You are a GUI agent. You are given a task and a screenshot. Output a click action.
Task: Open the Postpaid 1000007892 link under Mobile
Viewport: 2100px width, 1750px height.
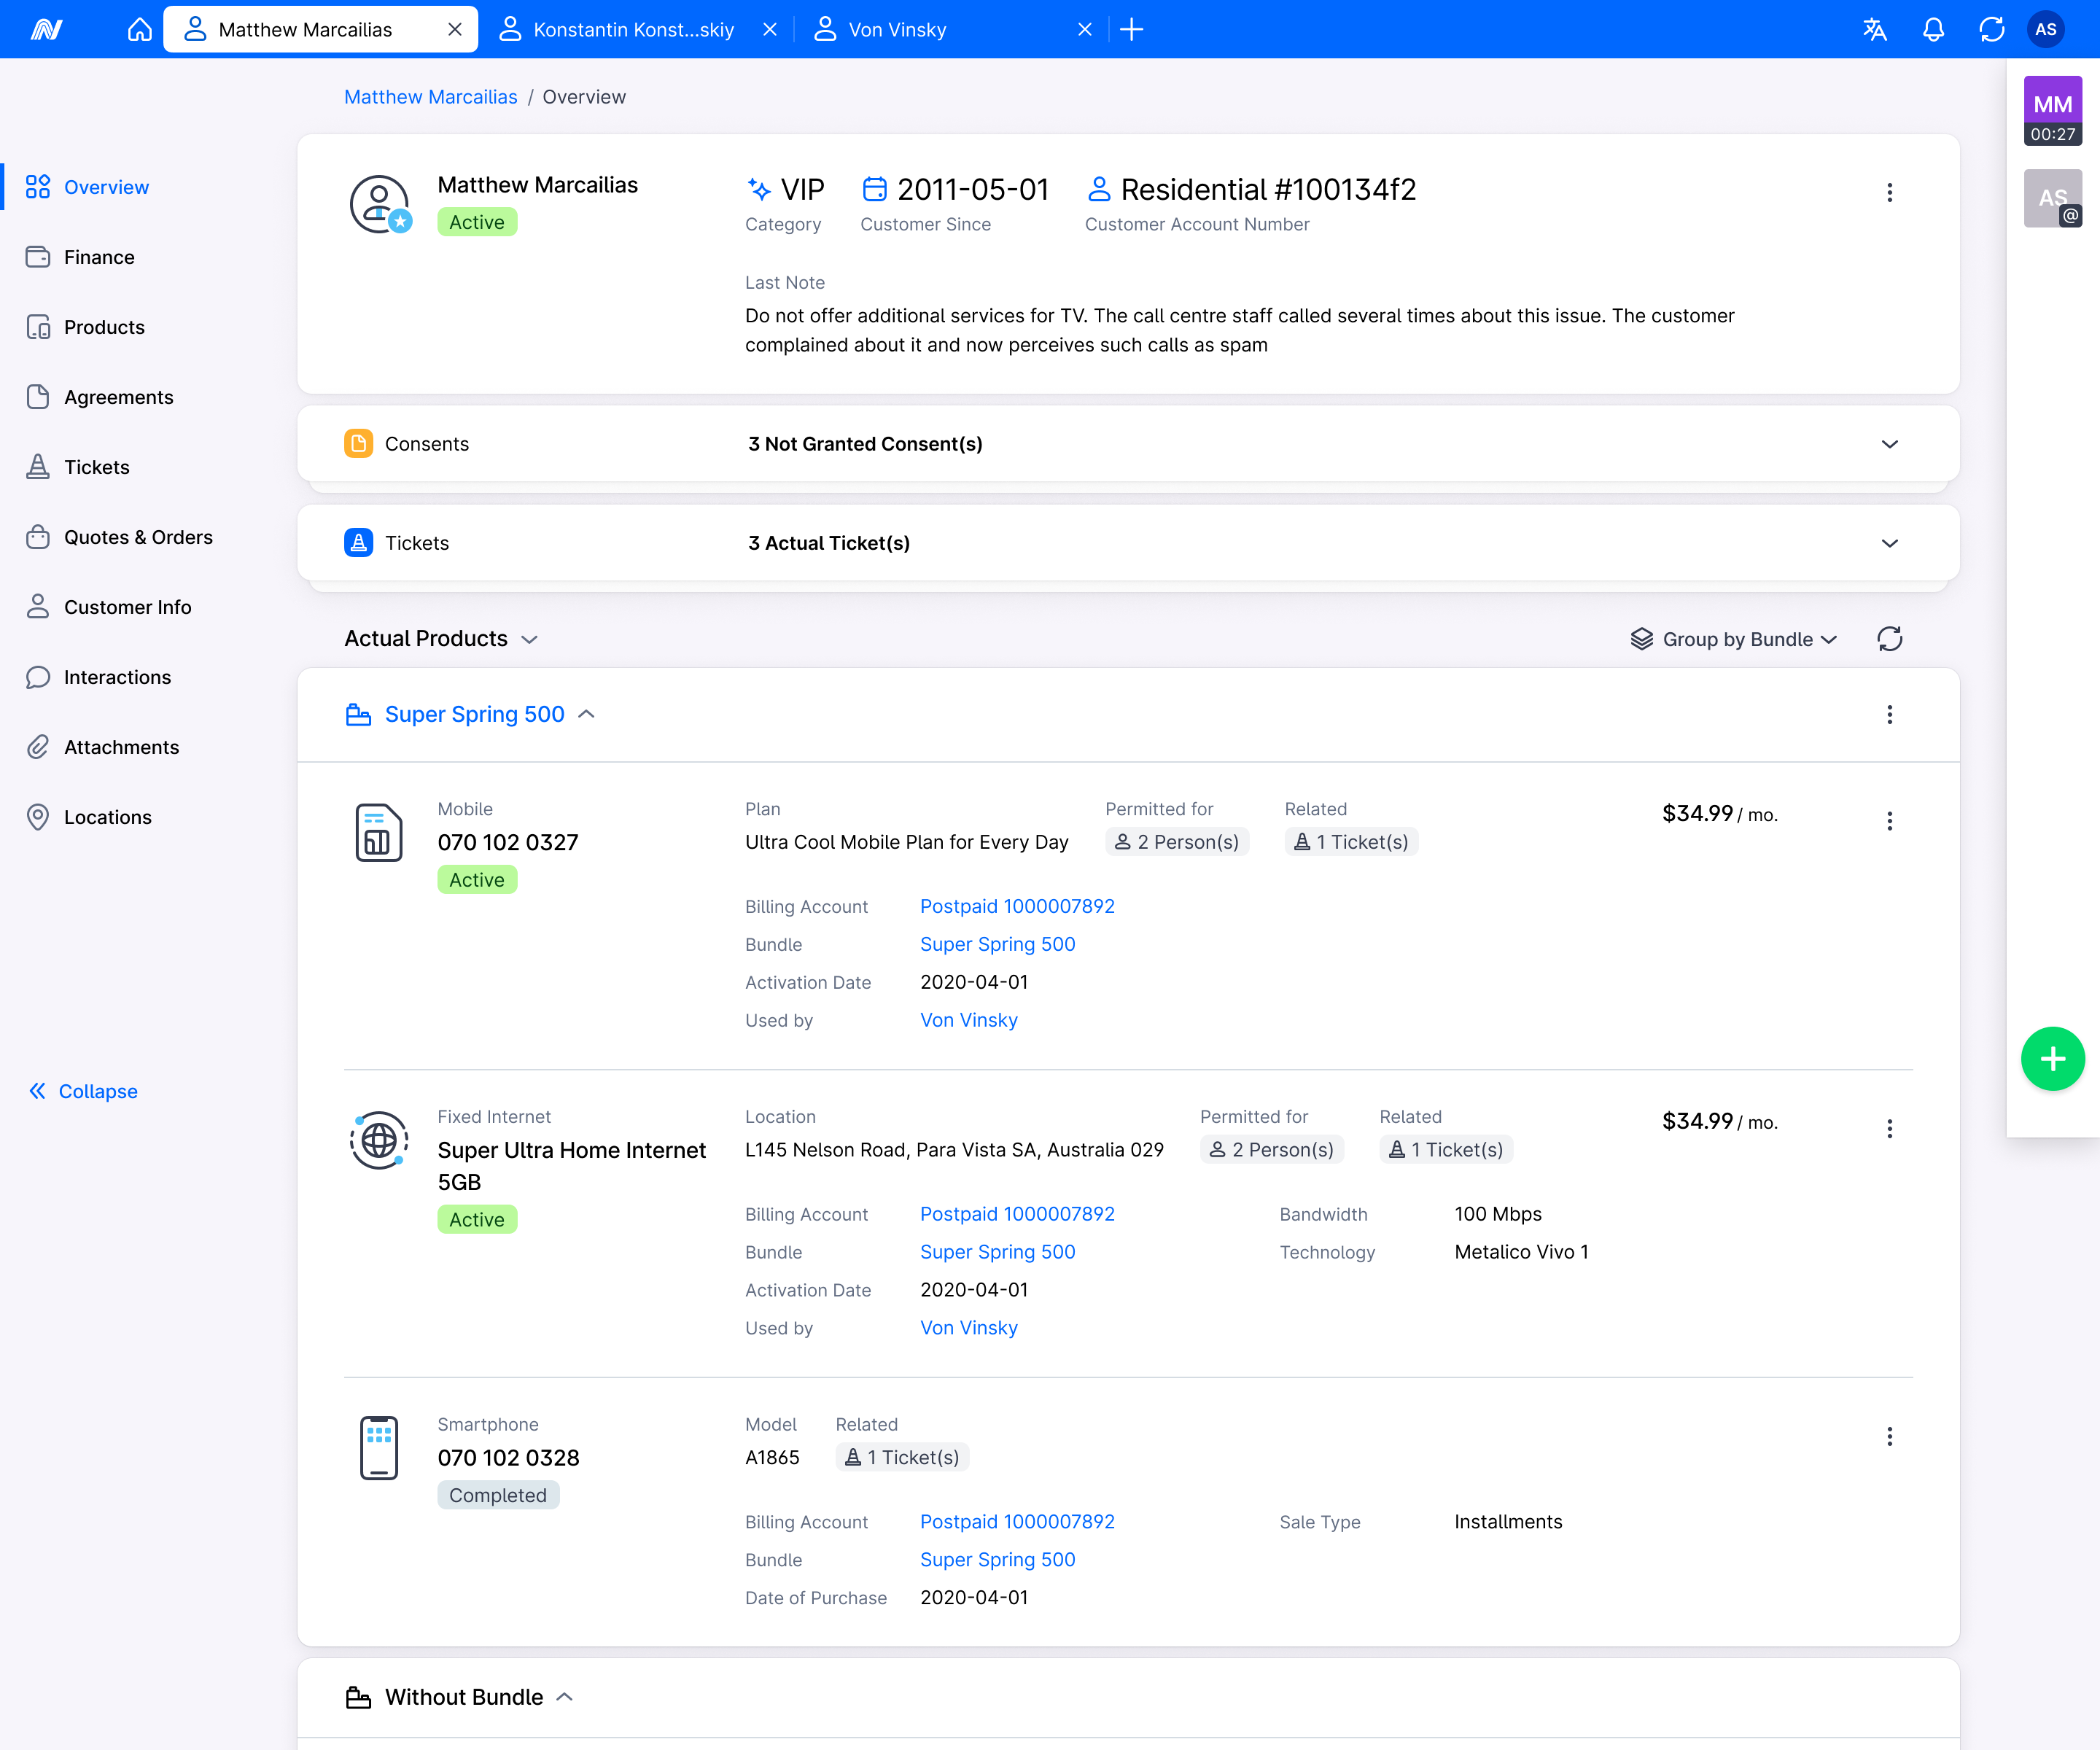1016,906
